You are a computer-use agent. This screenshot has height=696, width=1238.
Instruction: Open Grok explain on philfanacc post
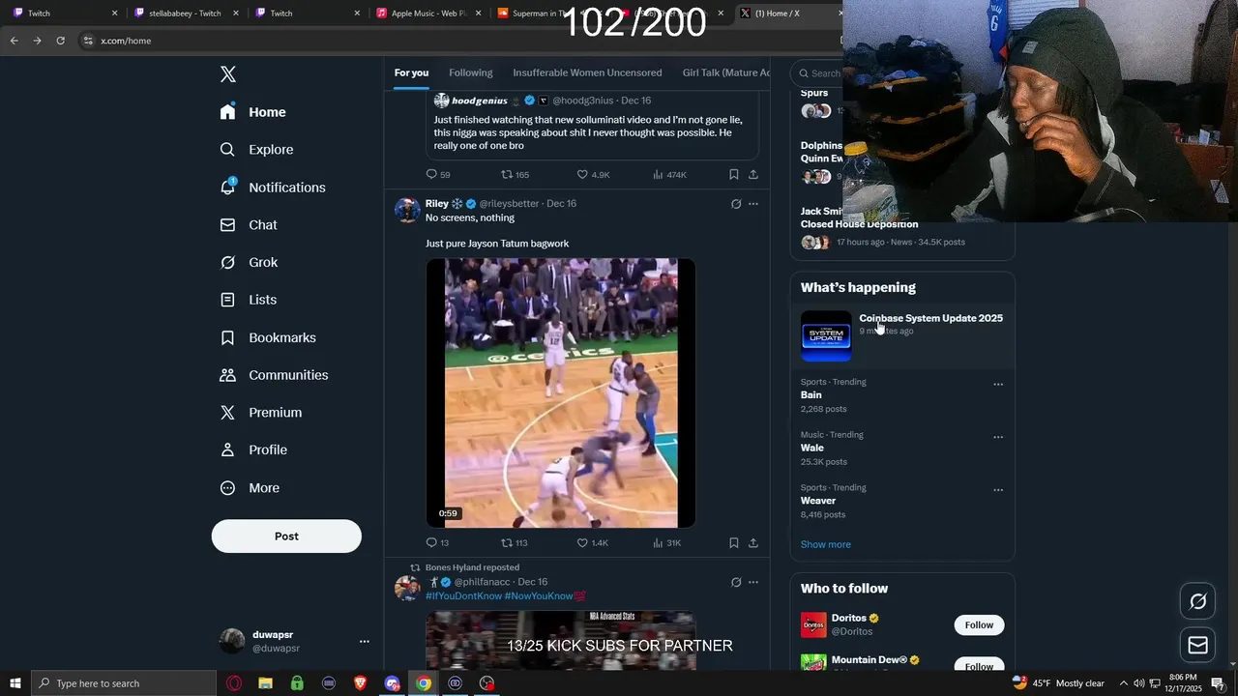tap(736, 582)
